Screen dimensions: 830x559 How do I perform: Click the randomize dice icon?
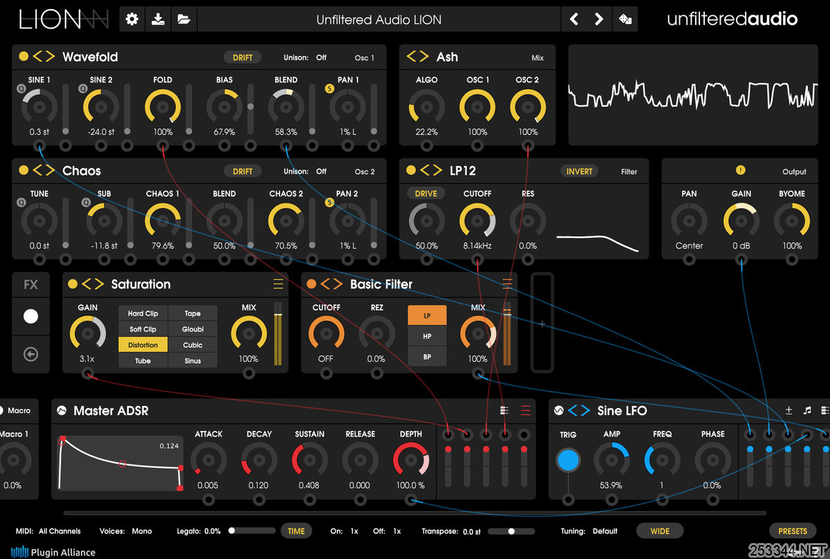click(625, 19)
